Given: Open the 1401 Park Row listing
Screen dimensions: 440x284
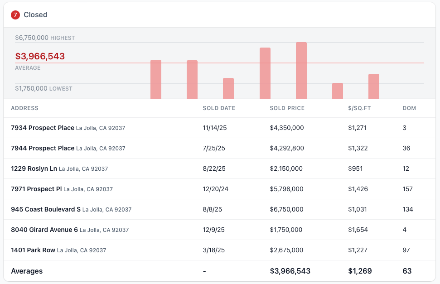Looking at the screenshot, I should pyautogui.click(x=33, y=250).
